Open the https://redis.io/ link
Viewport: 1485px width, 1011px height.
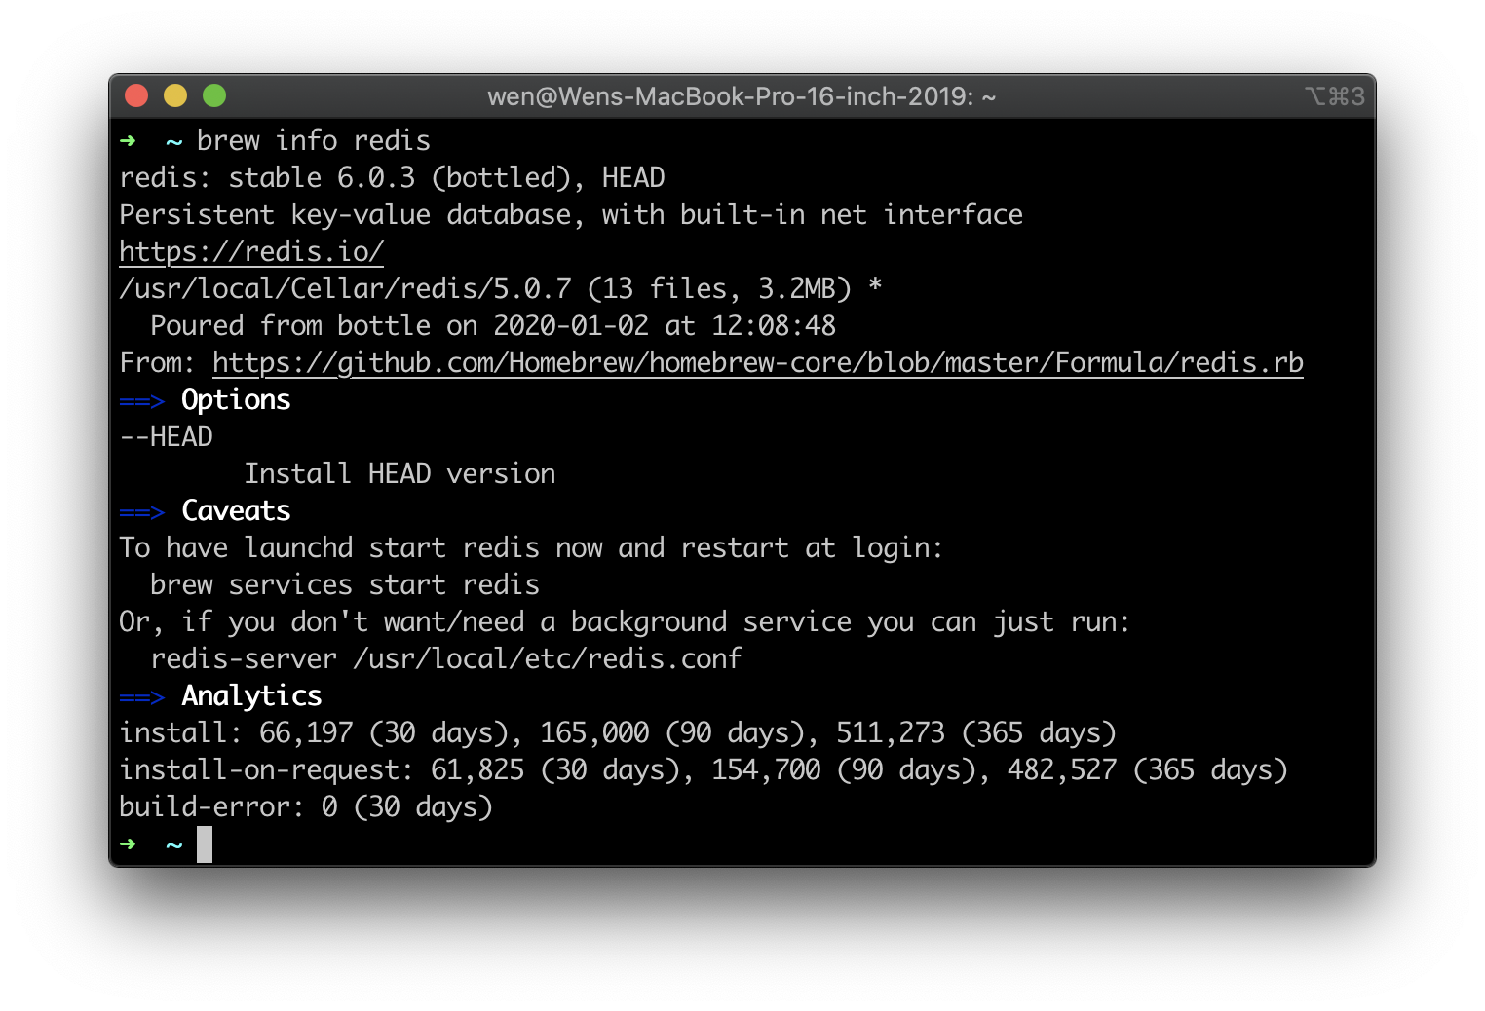tap(250, 251)
